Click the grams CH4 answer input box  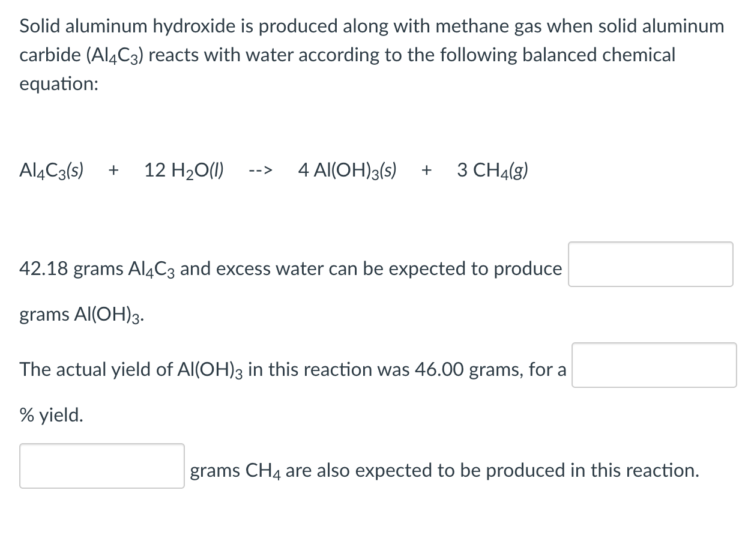coord(101,466)
